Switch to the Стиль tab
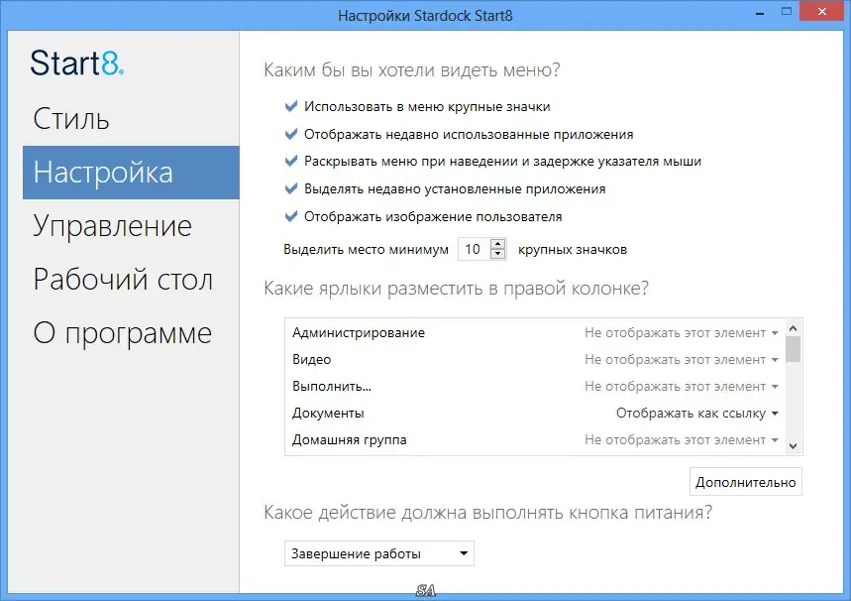This screenshot has height=601, width=851. coord(71,118)
